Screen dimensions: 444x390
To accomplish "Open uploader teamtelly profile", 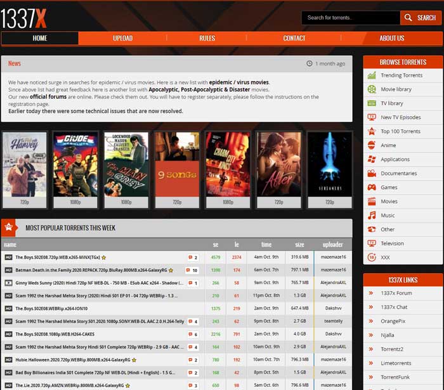I will (x=333, y=322).
